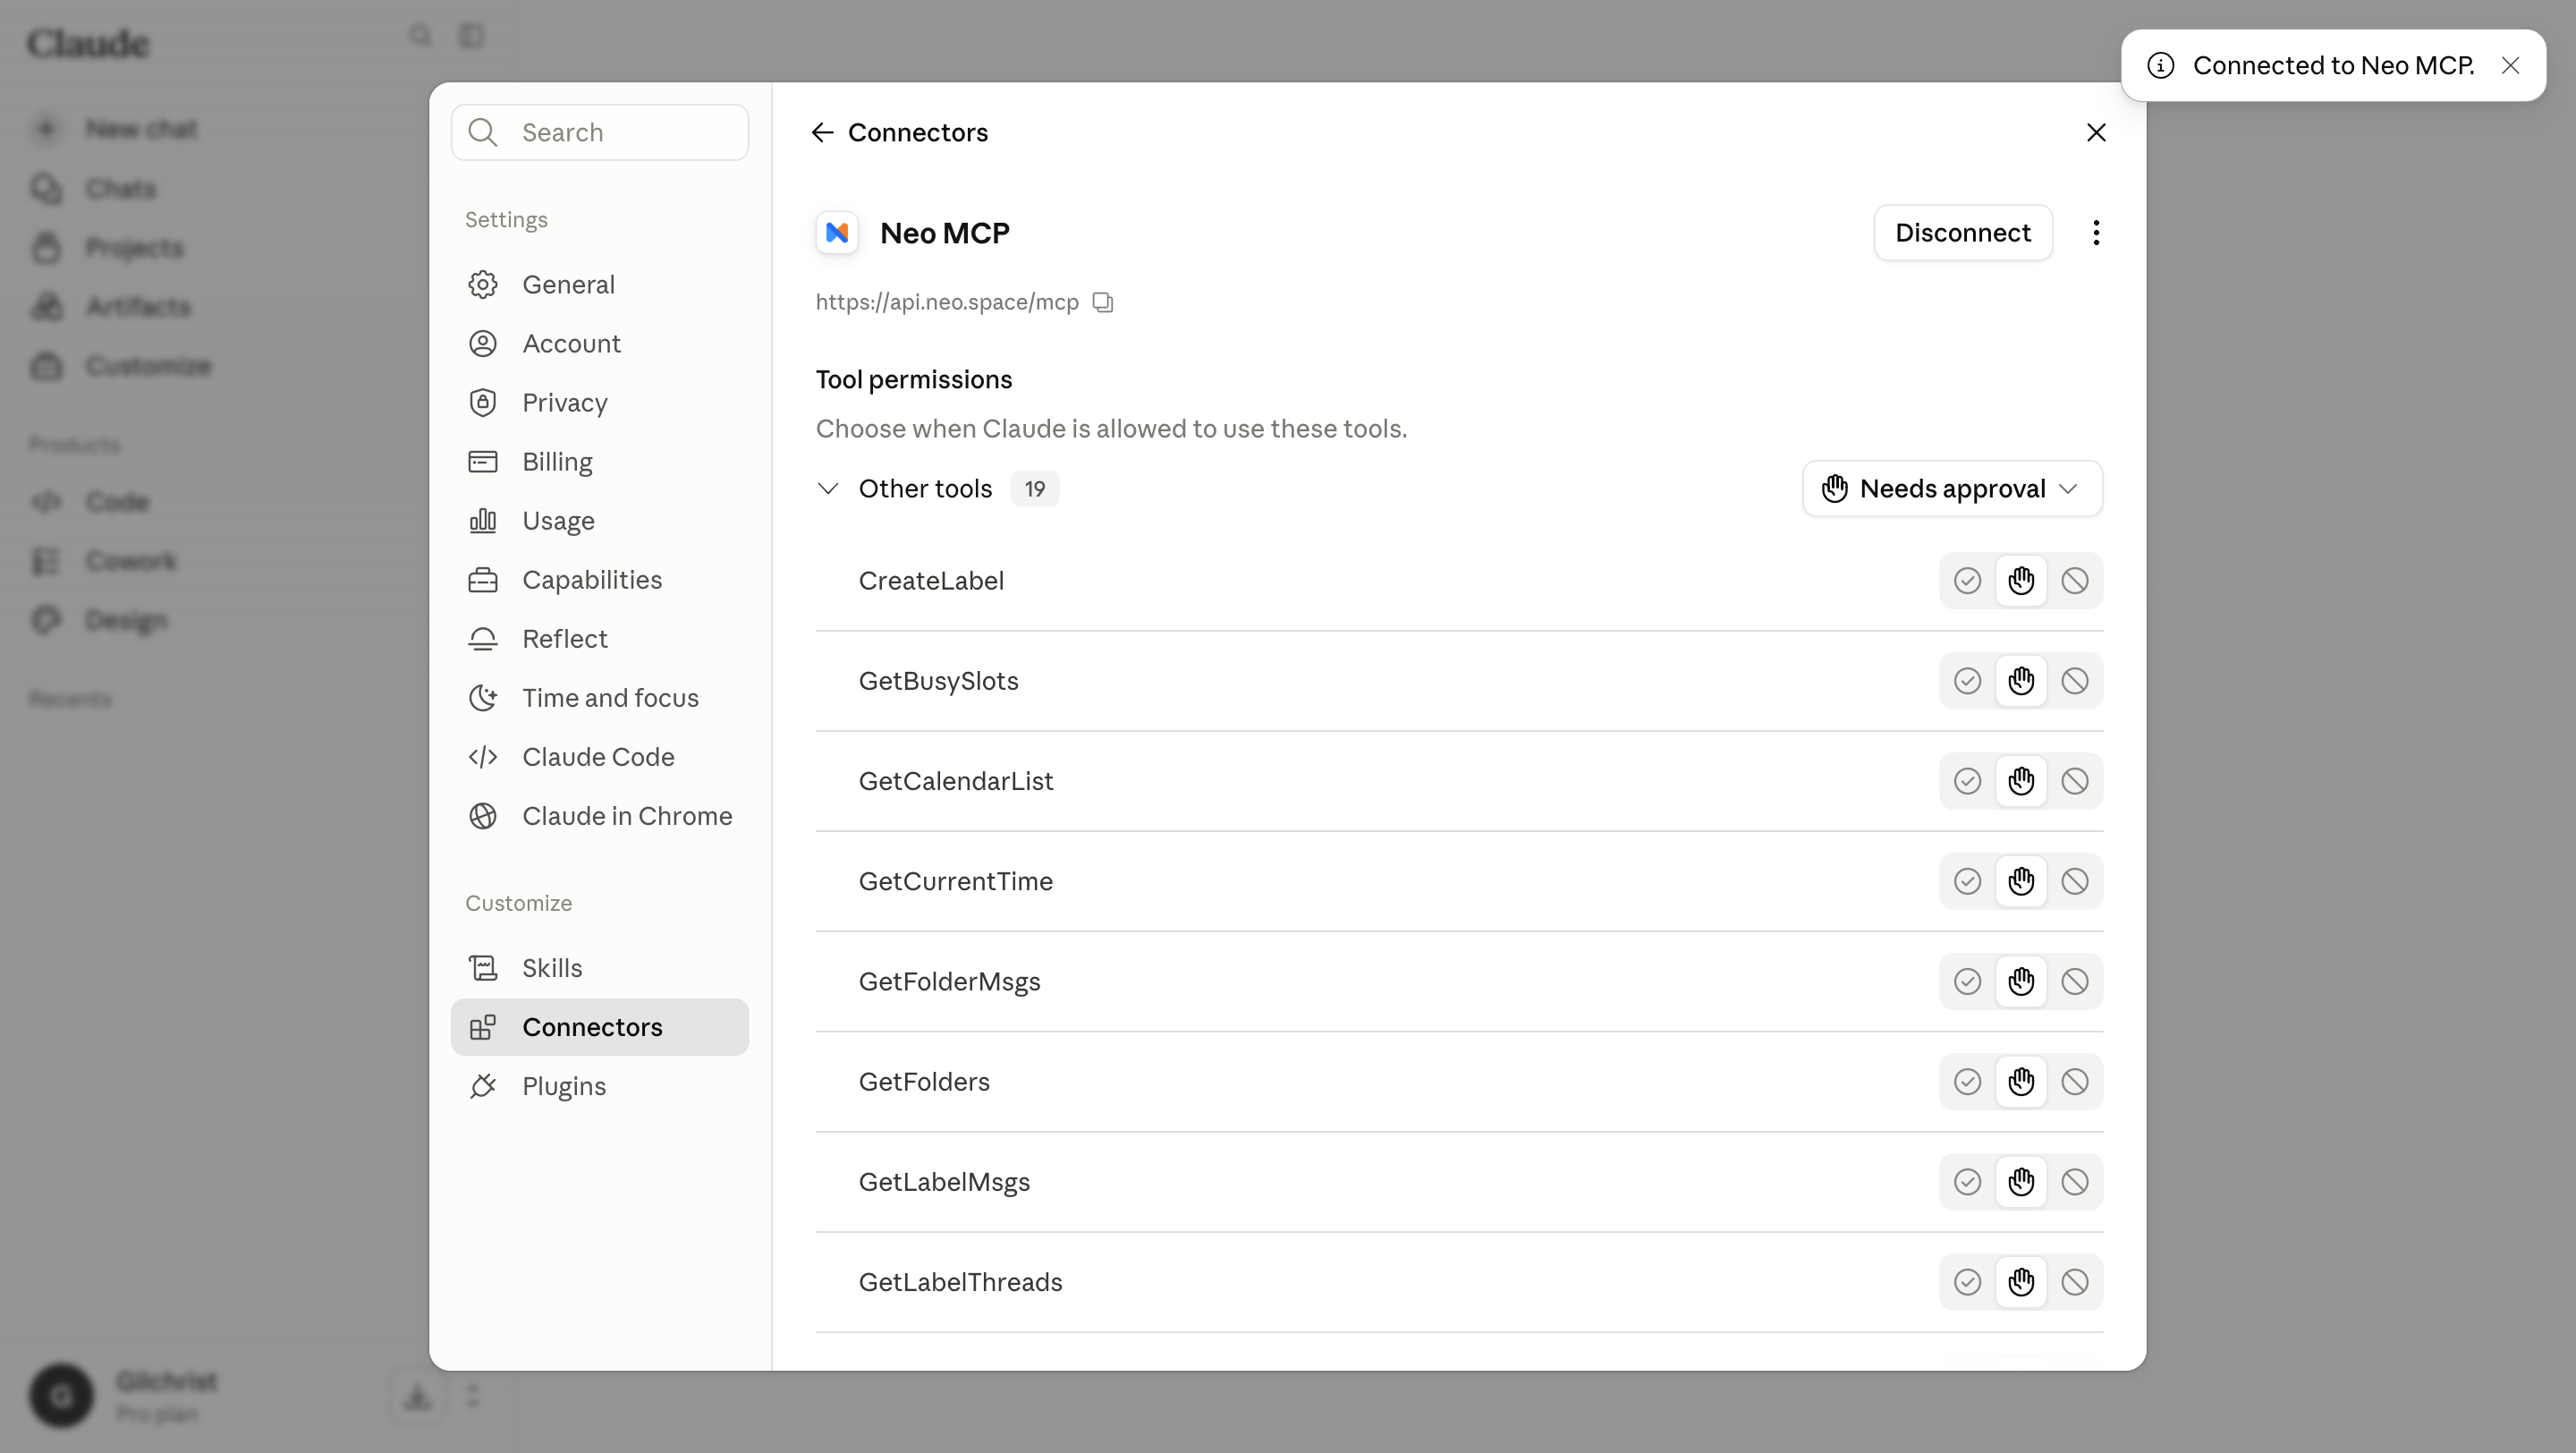Click the 19 tools count badge
Viewport: 2576px width, 1453px height.
point(1034,489)
